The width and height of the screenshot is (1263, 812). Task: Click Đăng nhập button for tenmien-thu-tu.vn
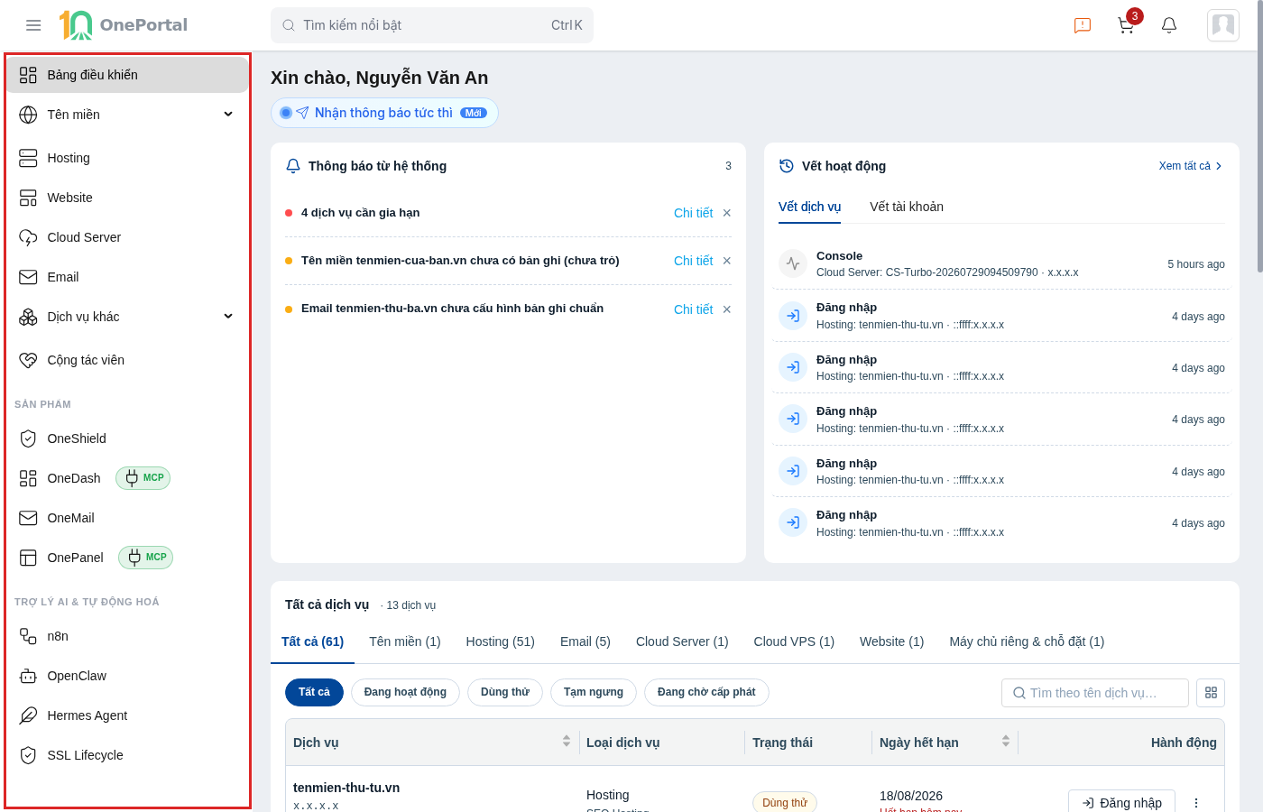(x=1121, y=802)
